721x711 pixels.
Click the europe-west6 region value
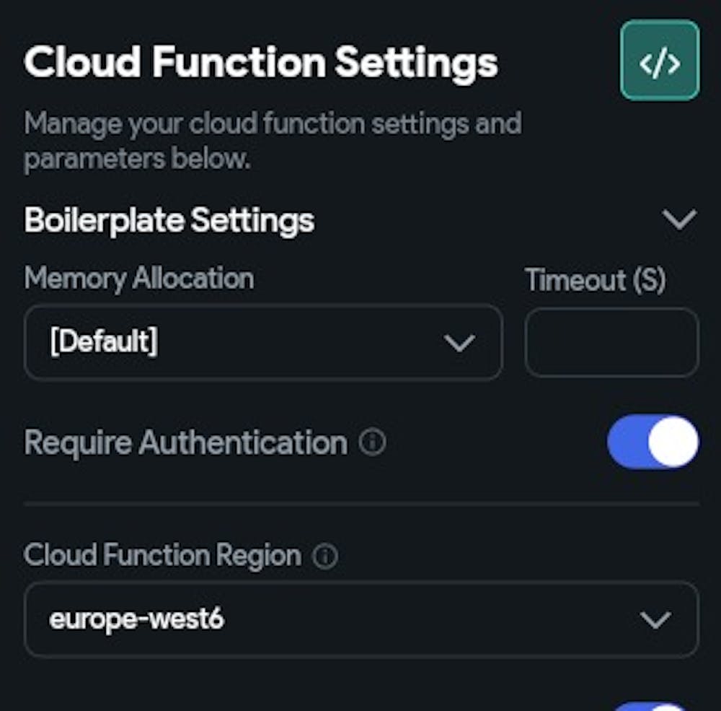pos(136,619)
